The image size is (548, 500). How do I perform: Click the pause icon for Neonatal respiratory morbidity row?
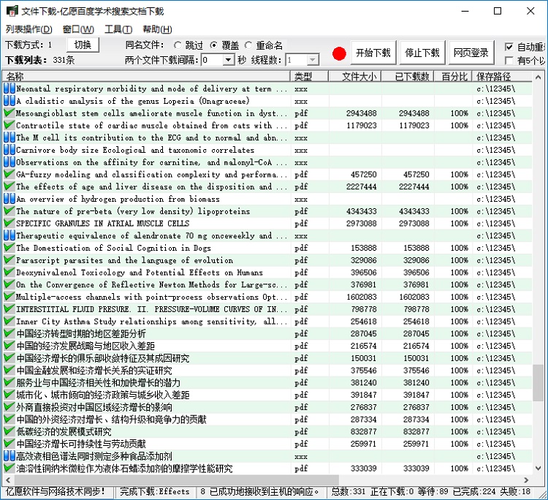coord(9,88)
